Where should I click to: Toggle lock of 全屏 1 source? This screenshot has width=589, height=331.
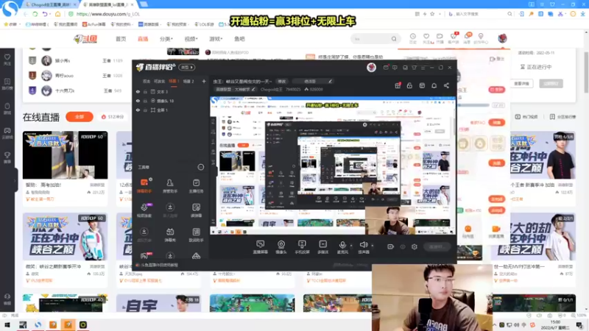[145, 110]
